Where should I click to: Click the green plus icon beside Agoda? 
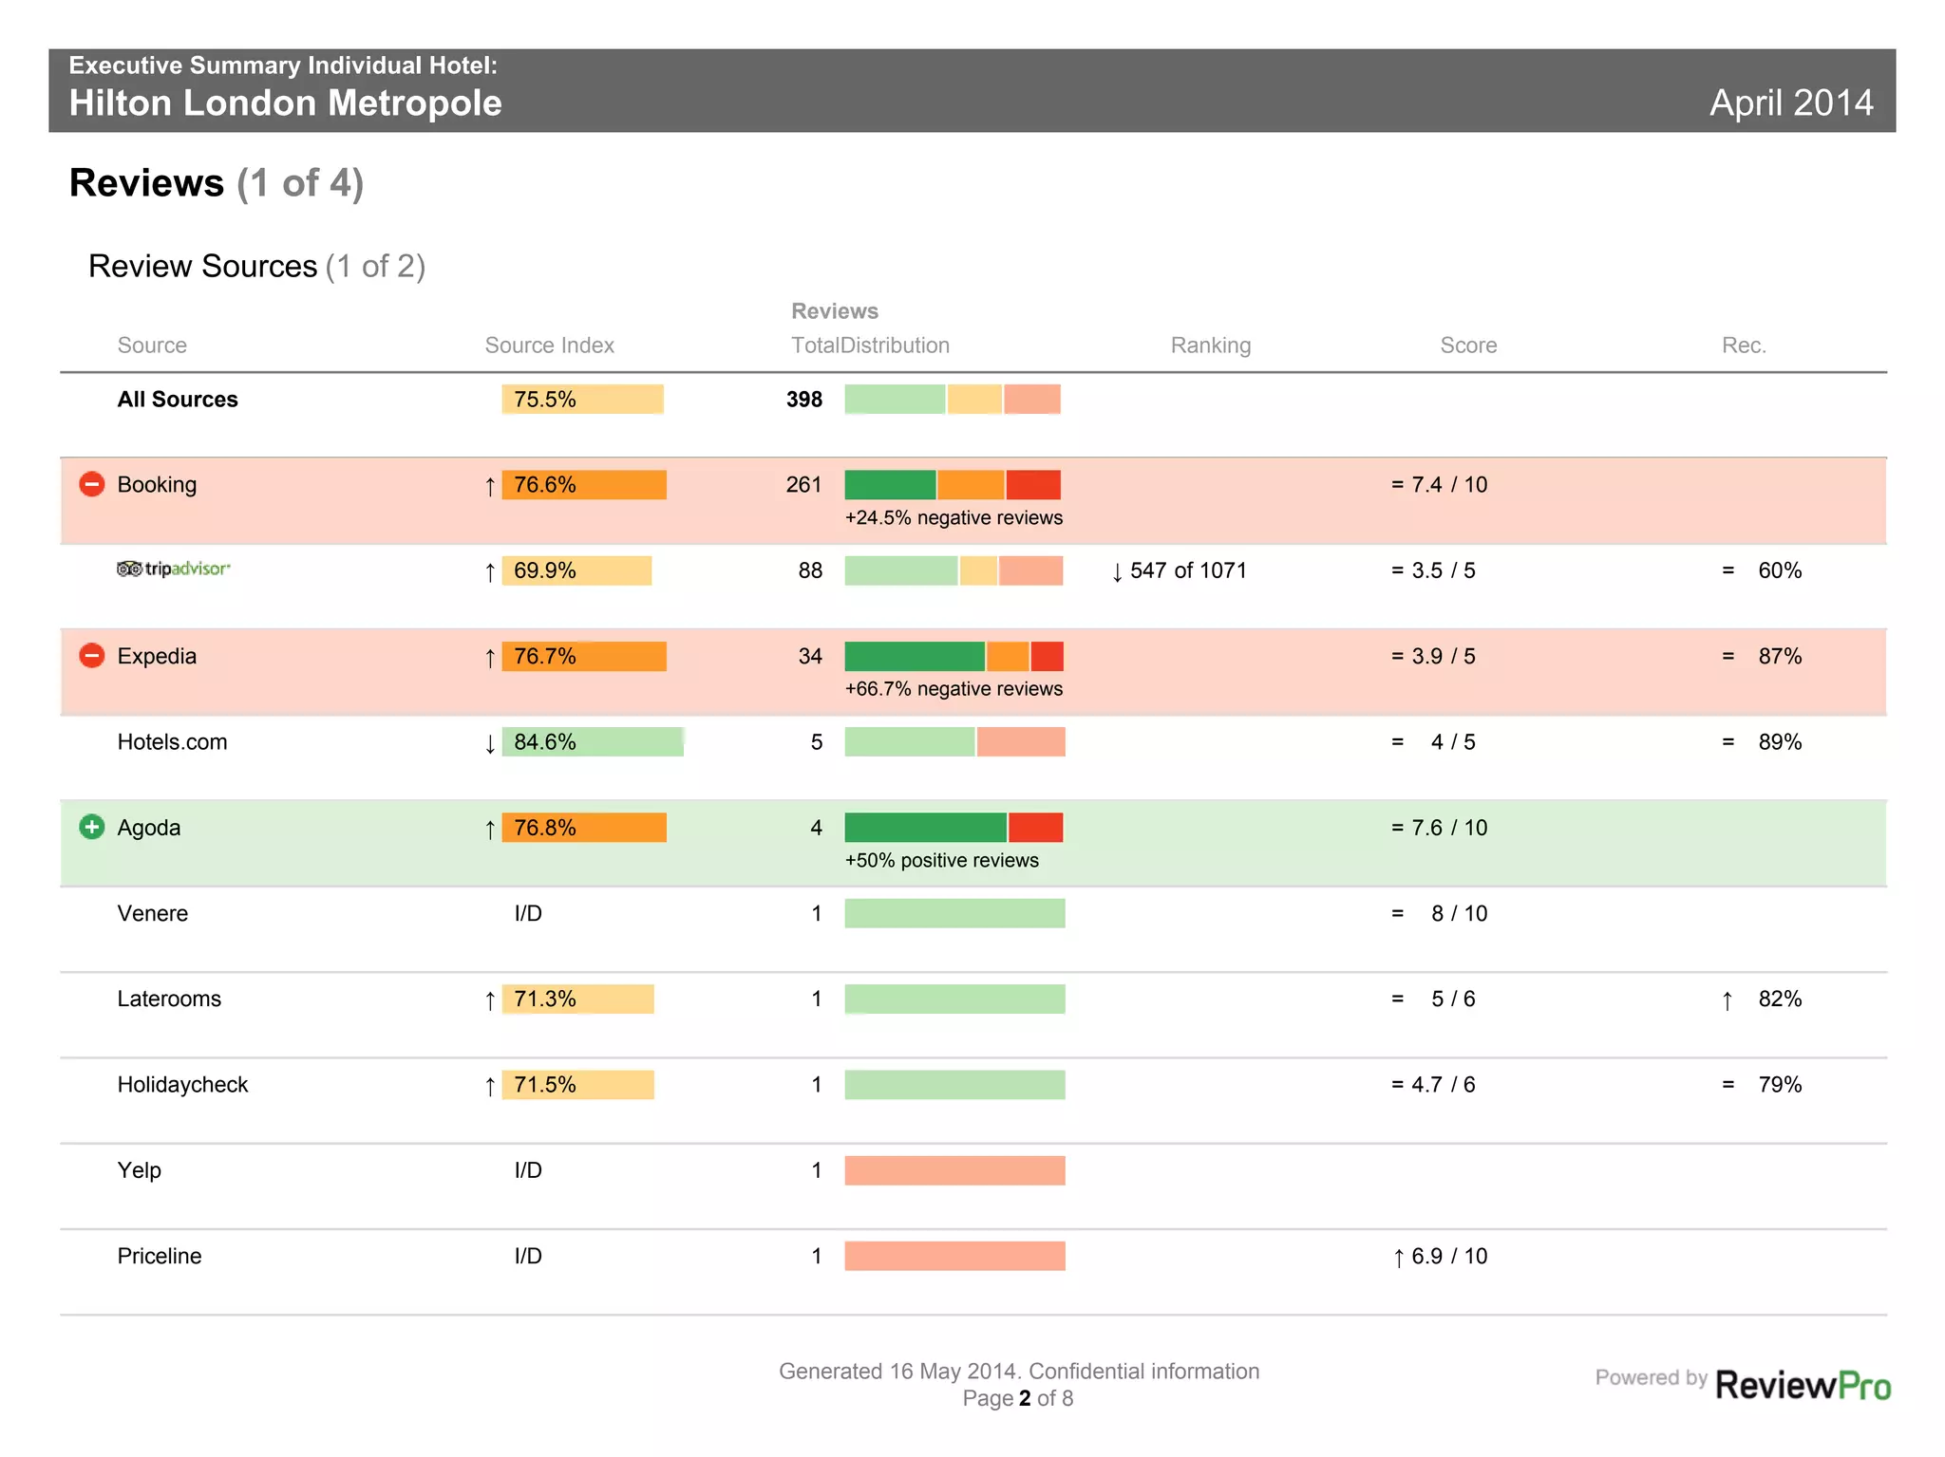[91, 827]
